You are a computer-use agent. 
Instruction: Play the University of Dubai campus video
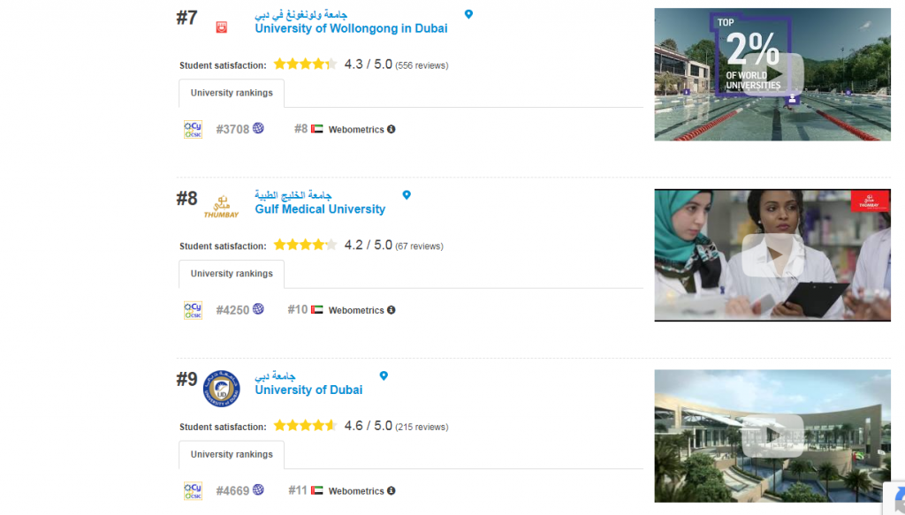772,436
